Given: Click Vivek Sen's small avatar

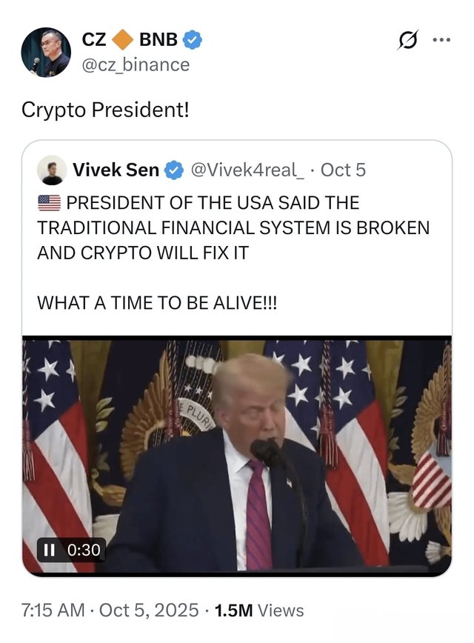Looking at the screenshot, I should tap(52, 170).
